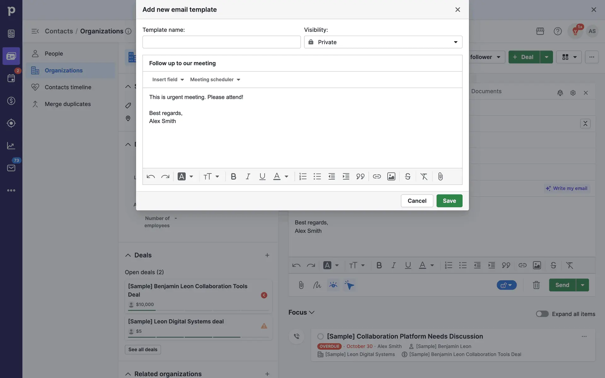Click the blockquote icon in template toolbar
605x378 pixels.
click(x=360, y=176)
